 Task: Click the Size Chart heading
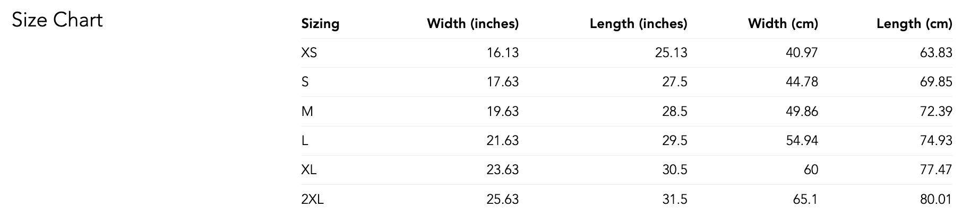tap(57, 21)
